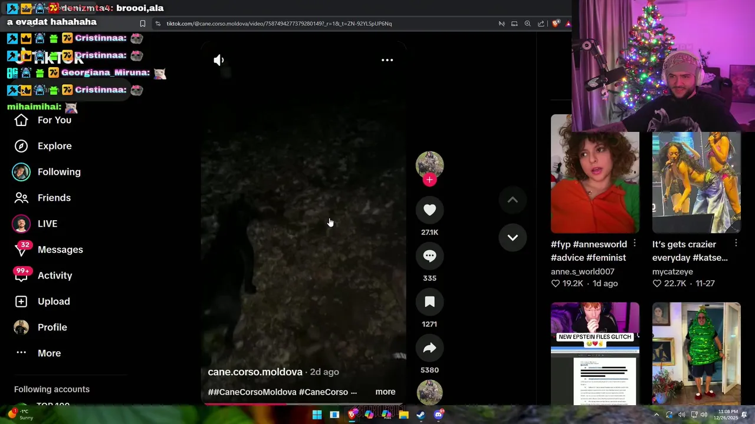Open the LIVE section
755x424 pixels.
tap(47, 224)
